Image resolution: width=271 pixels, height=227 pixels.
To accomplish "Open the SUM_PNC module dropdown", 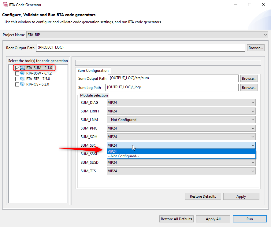I will tap(181, 128).
